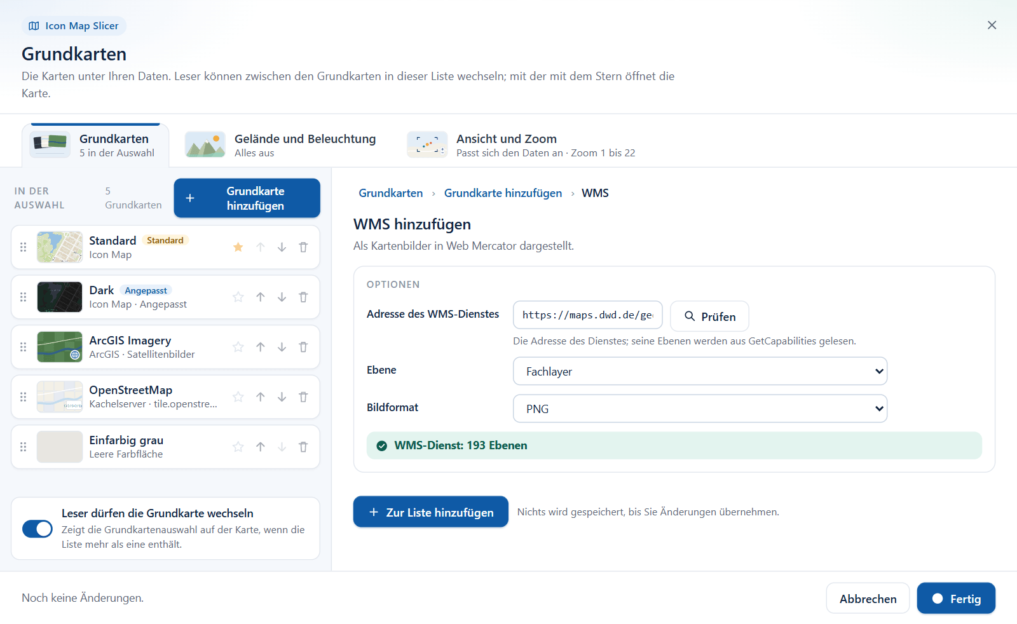Viewport: 1017px width, 624px height.
Task: Click Fertig button
Action: point(956,599)
